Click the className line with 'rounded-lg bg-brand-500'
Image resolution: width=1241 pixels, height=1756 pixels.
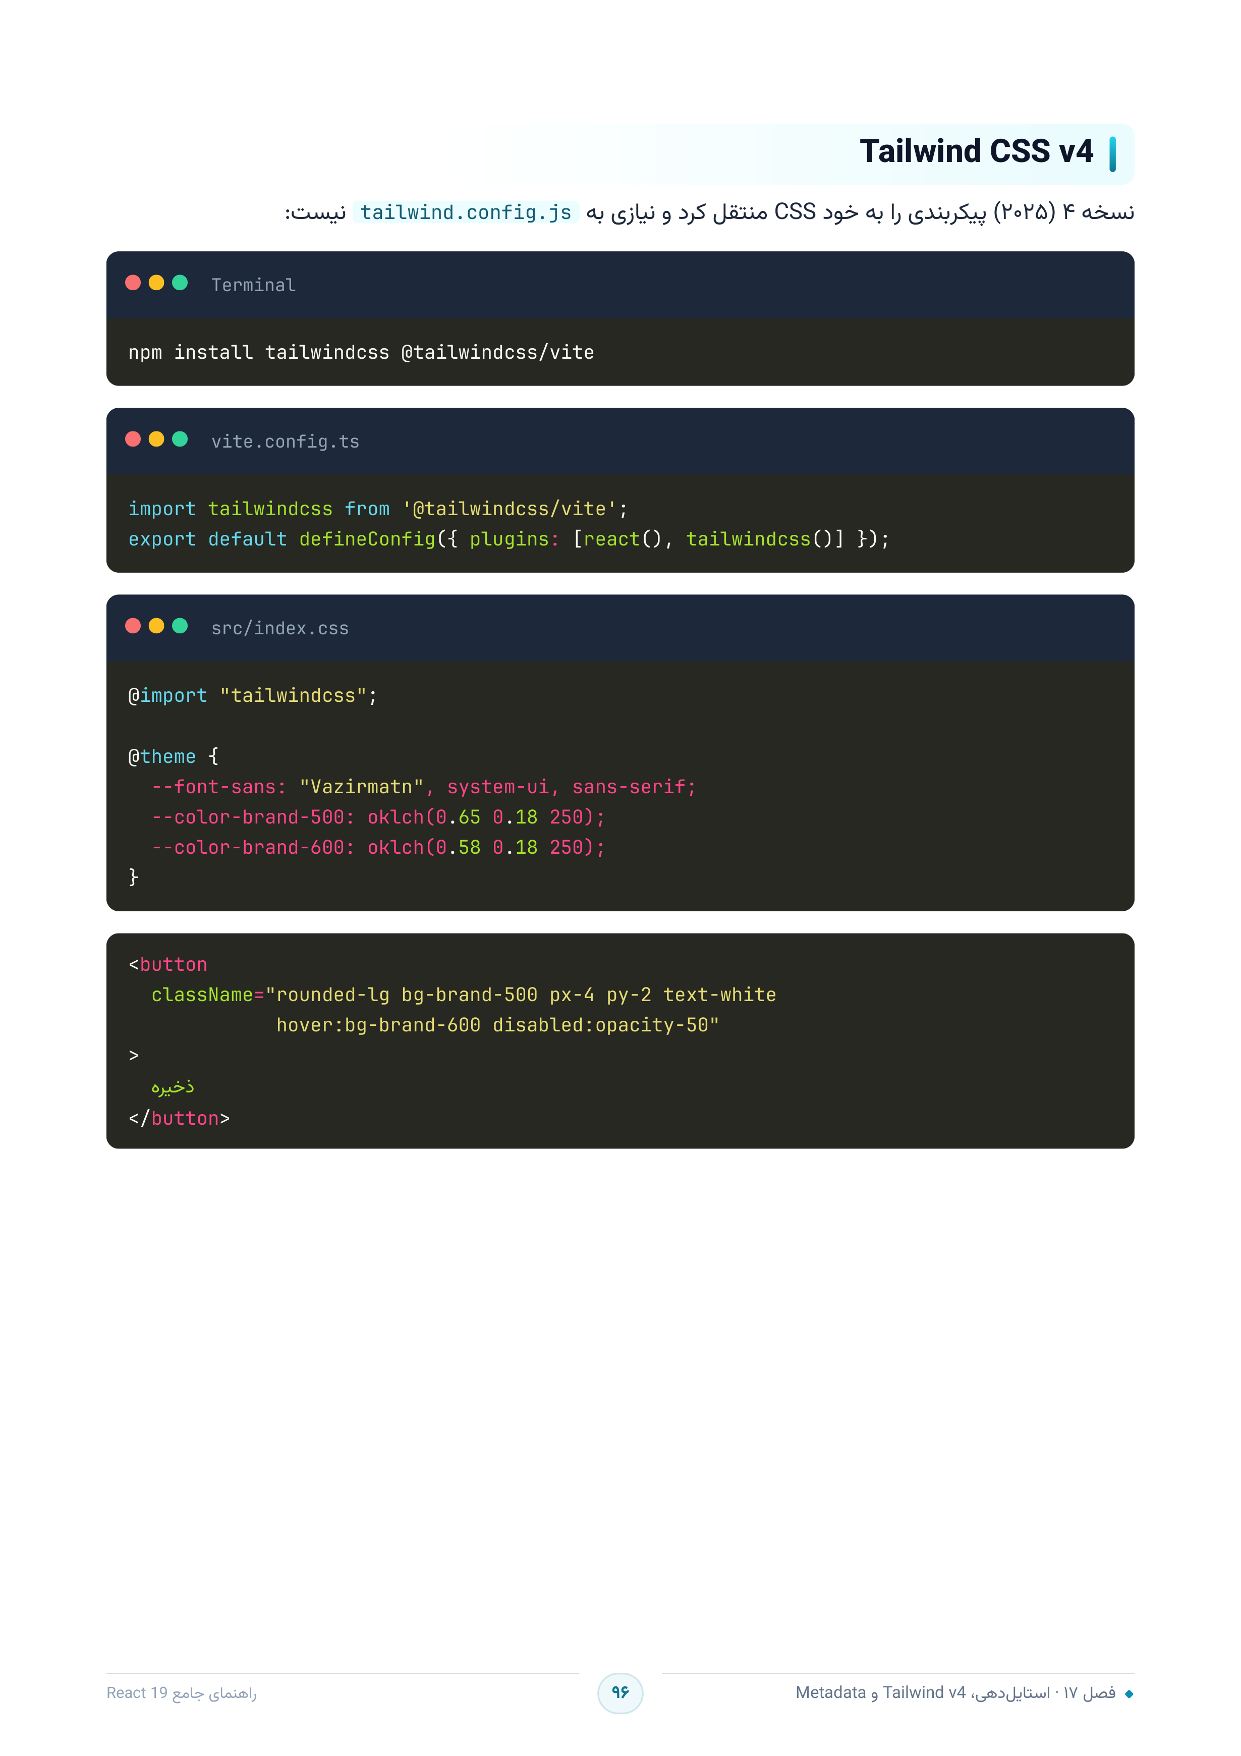point(464,995)
